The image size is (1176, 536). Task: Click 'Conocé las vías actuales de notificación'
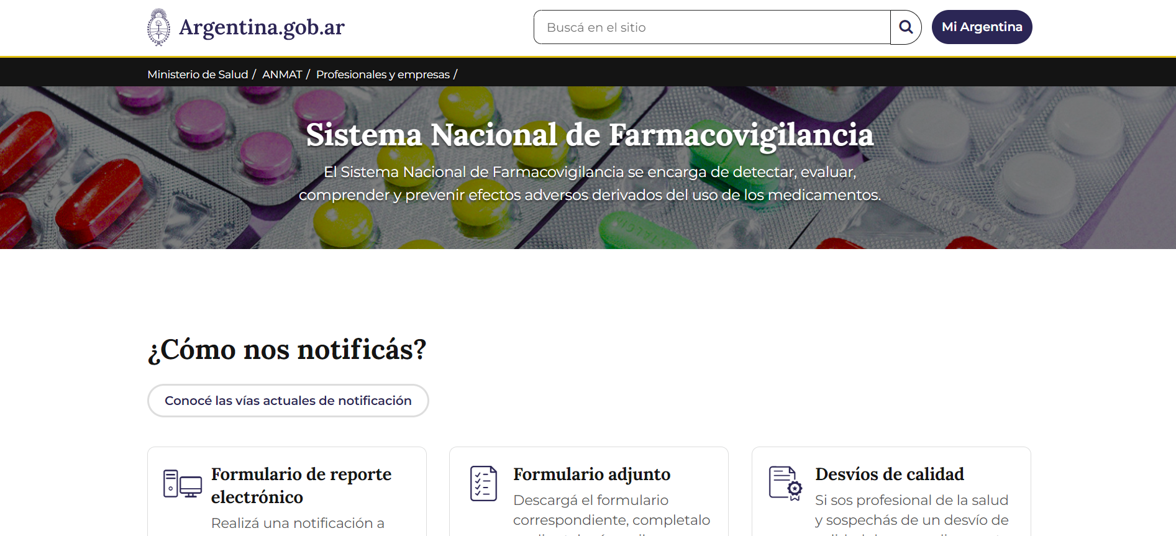click(x=288, y=401)
